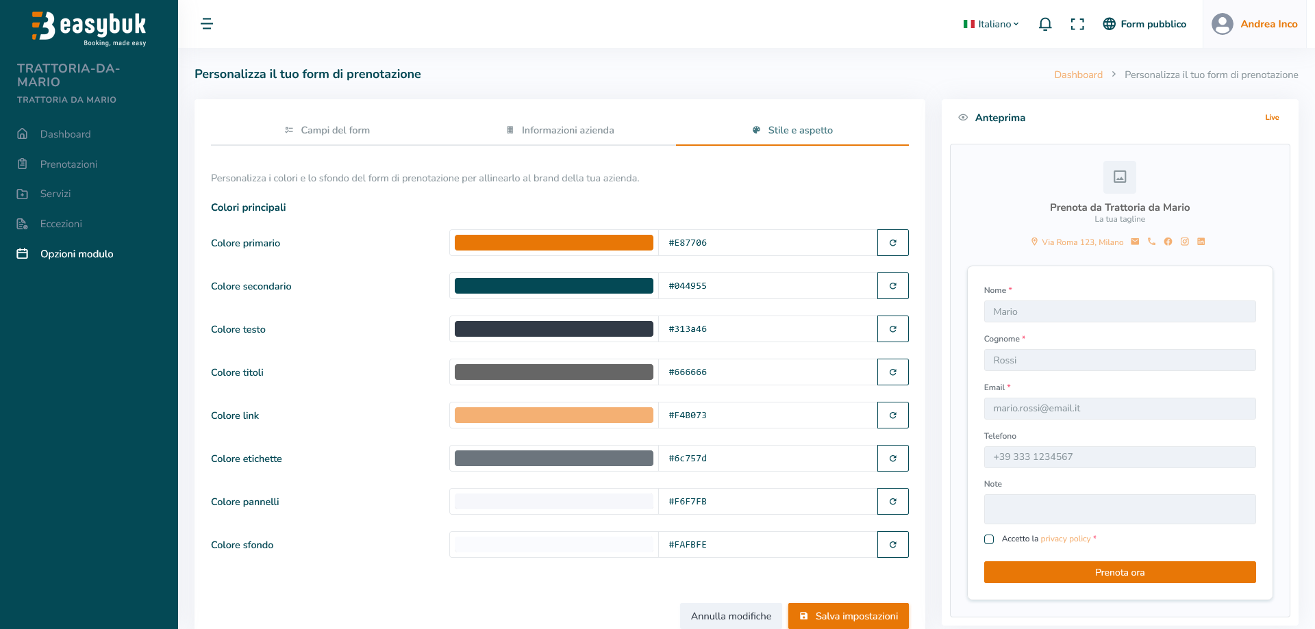
Task: Click the #044955 hex input field
Action: [768, 286]
